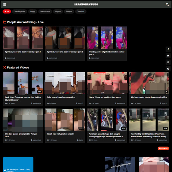
Task: Switch to the Trending leaks tab
Action: click(x=19, y=12)
